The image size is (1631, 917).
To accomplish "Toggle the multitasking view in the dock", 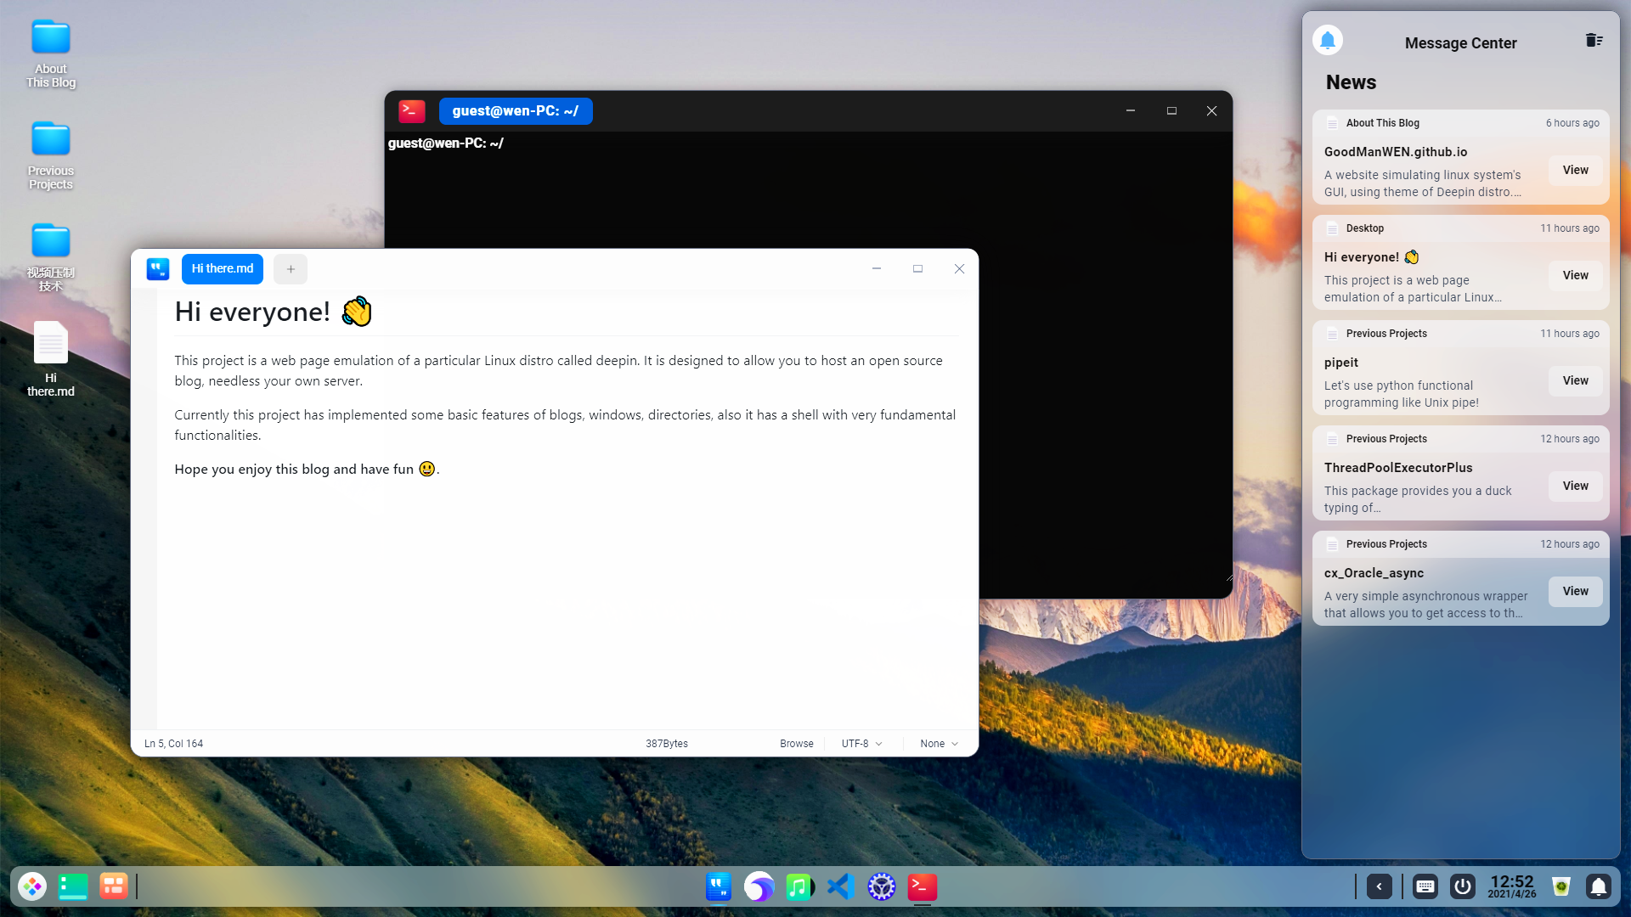I will coord(114,886).
